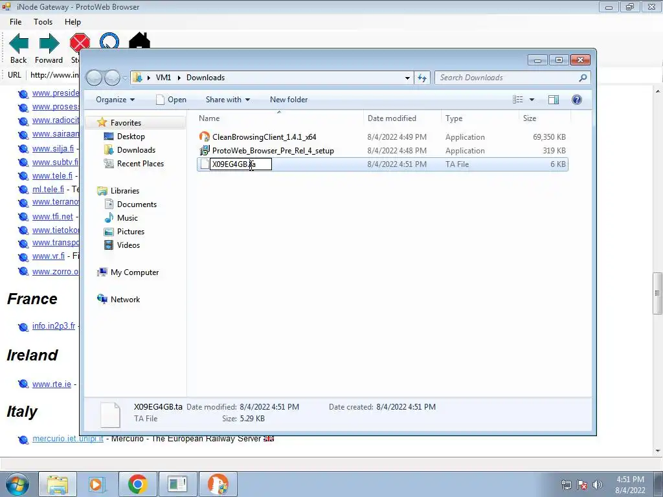Click the Open toolbar button
Viewport: 663px width, 497px height.
point(171,100)
